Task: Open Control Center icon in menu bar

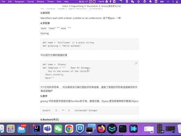Action: point(177,2)
